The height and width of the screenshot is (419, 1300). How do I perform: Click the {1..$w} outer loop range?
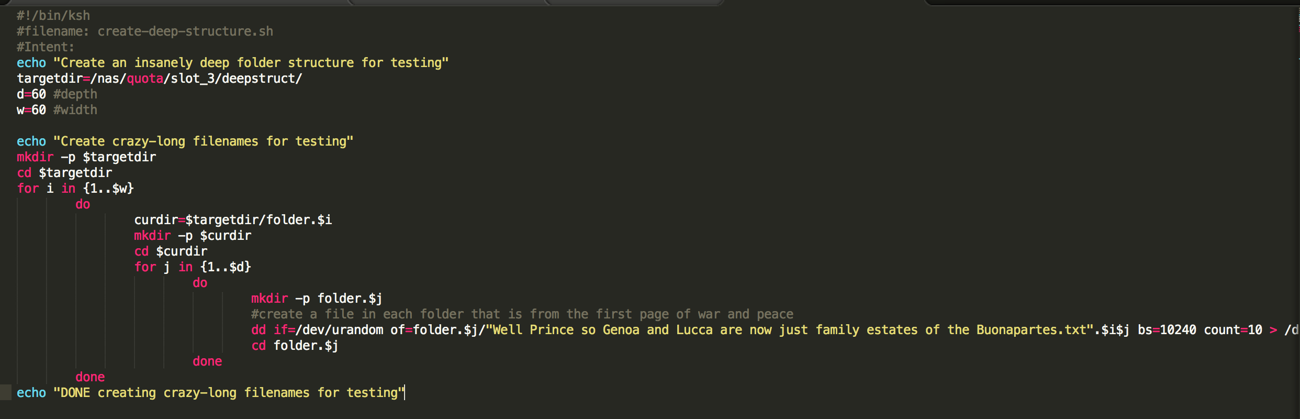108,189
